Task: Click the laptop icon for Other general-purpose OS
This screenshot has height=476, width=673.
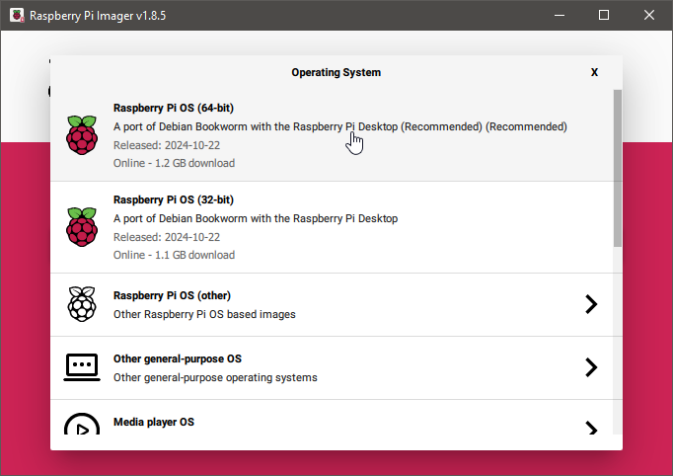Action: click(x=82, y=367)
